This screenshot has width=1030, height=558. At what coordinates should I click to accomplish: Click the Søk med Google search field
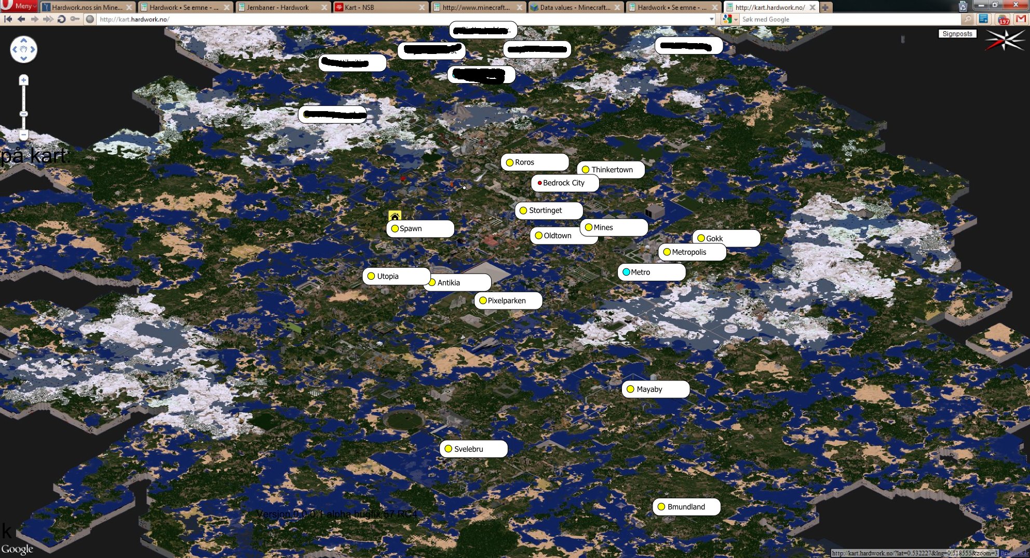click(850, 19)
